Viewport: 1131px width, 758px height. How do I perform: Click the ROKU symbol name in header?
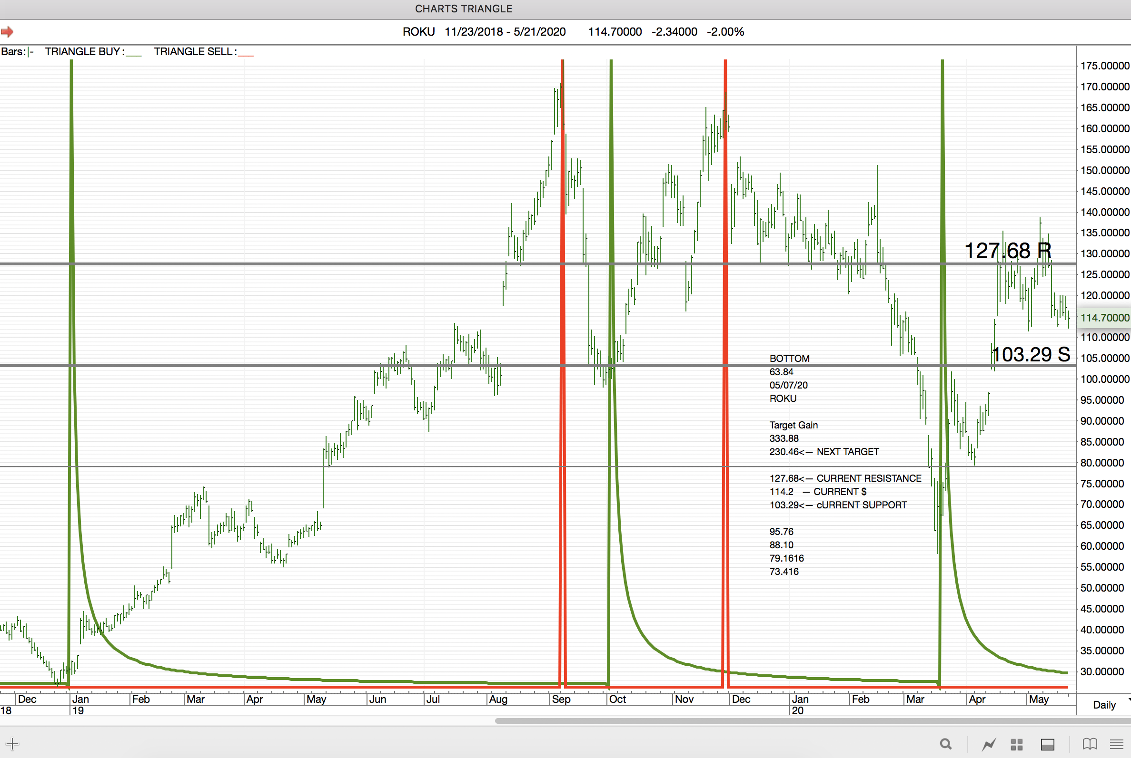(418, 32)
